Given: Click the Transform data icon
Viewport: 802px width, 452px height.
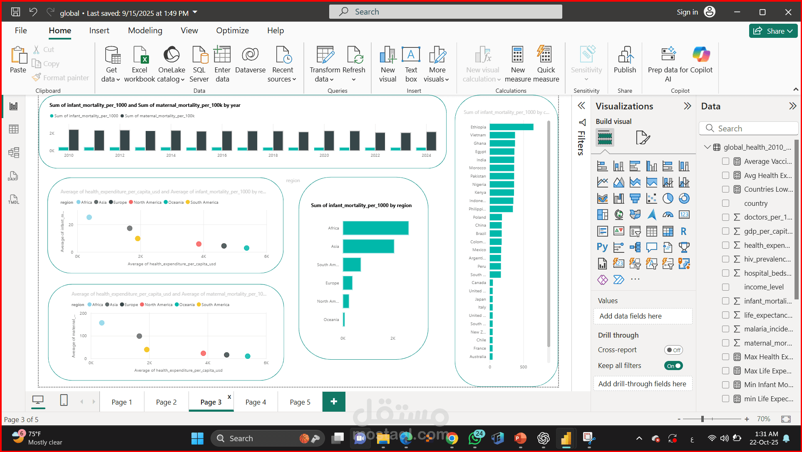Looking at the screenshot, I should coord(325,55).
